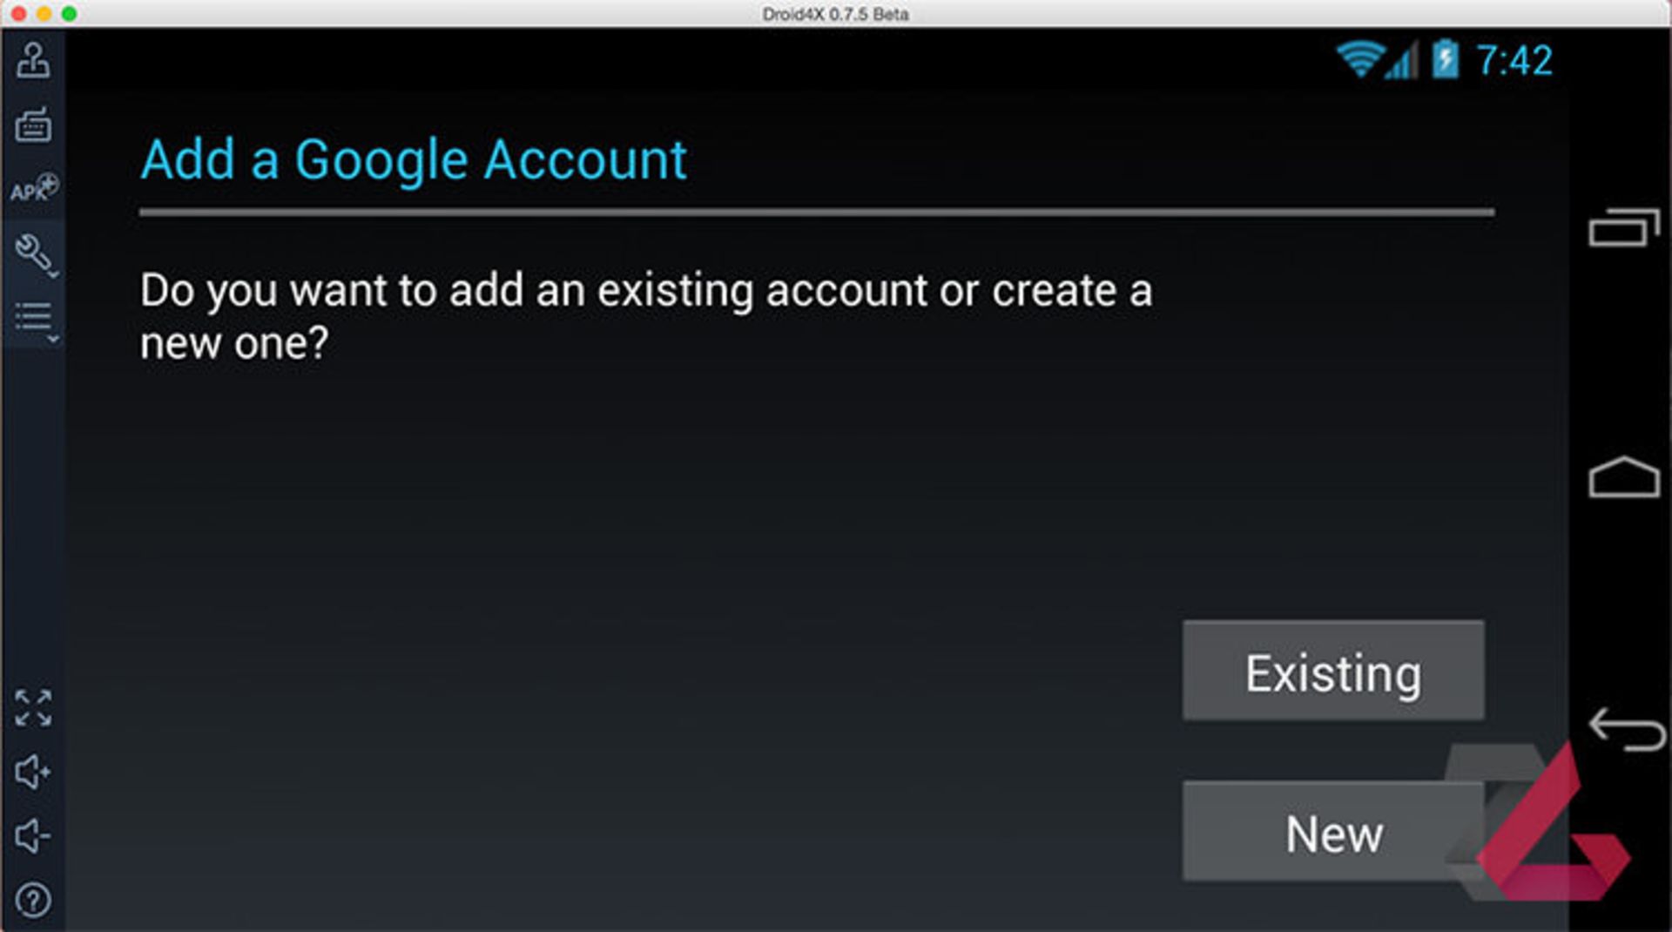Click the battery charging icon
The image size is (1672, 932).
[1446, 58]
